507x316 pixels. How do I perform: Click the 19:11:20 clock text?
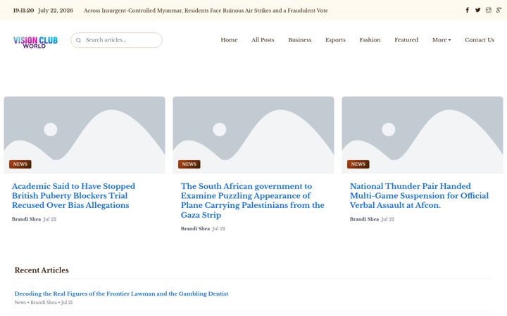click(x=23, y=11)
